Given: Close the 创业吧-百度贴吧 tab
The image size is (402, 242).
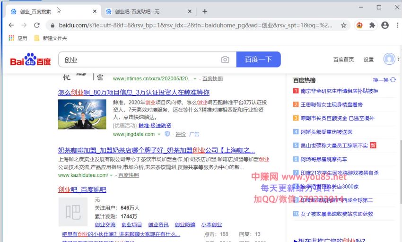Looking at the screenshot, I should pos(190,11).
